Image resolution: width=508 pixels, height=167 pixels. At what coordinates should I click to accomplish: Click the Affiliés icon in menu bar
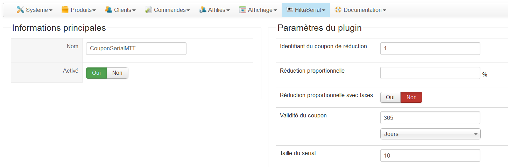click(x=203, y=10)
